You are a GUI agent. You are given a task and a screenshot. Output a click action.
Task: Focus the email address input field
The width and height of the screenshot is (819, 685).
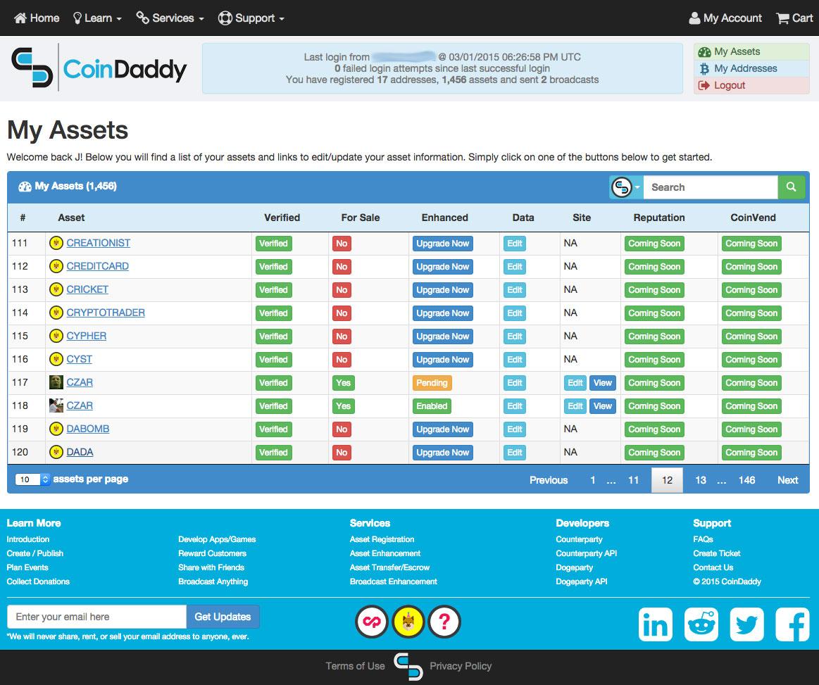click(x=96, y=617)
